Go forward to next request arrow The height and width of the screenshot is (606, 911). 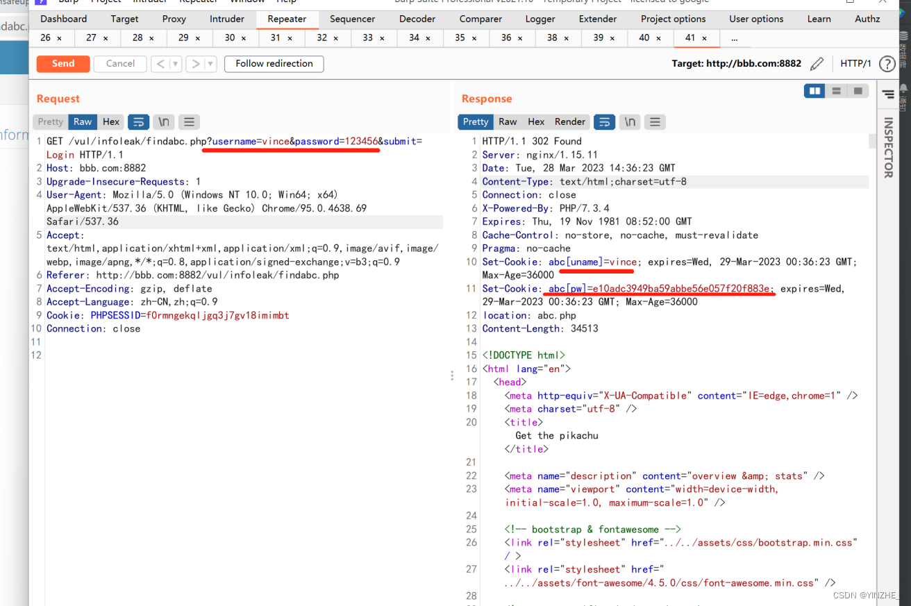[x=196, y=64]
